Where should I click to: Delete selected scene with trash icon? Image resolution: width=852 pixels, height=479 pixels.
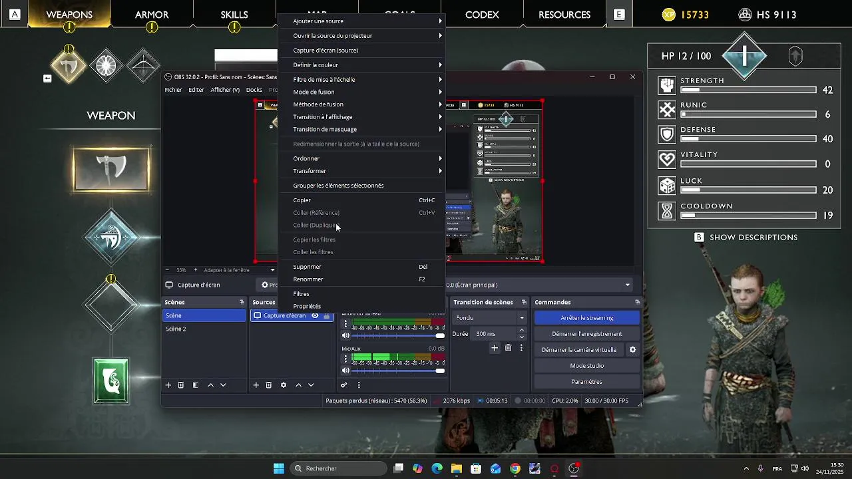click(x=180, y=385)
